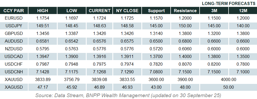Screen dimensions: 257x99
Task: Select the HIGH column header
Action: [x=43, y=11]
